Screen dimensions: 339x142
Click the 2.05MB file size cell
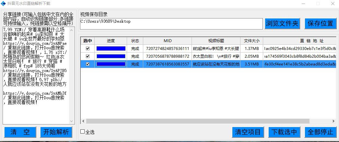click(251, 56)
